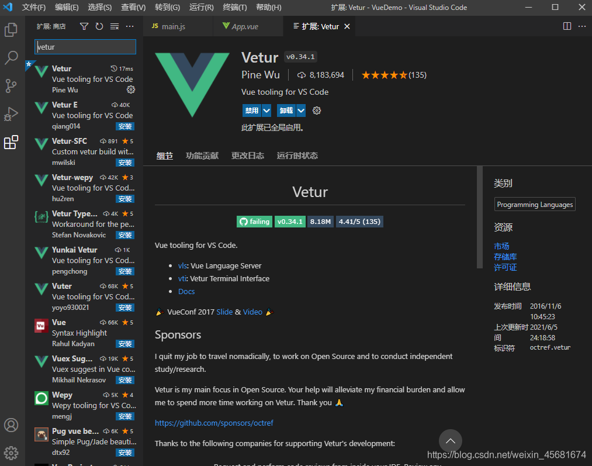Click the large Vetur logo image
The height and width of the screenshot is (466, 592).
click(x=192, y=85)
